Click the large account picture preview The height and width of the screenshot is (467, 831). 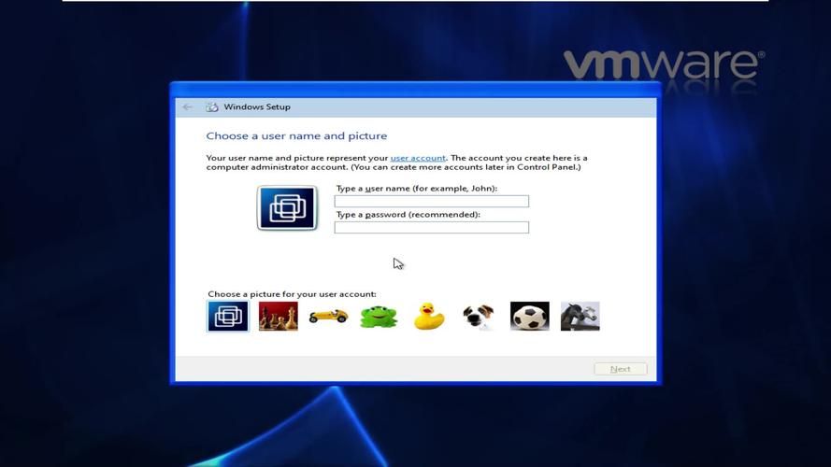coord(287,207)
